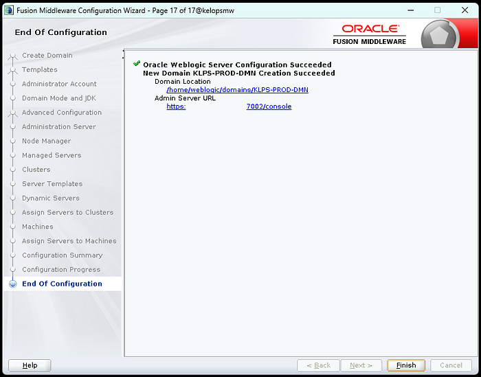Open the domain location path link

pyautogui.click(x=237, y=90)
